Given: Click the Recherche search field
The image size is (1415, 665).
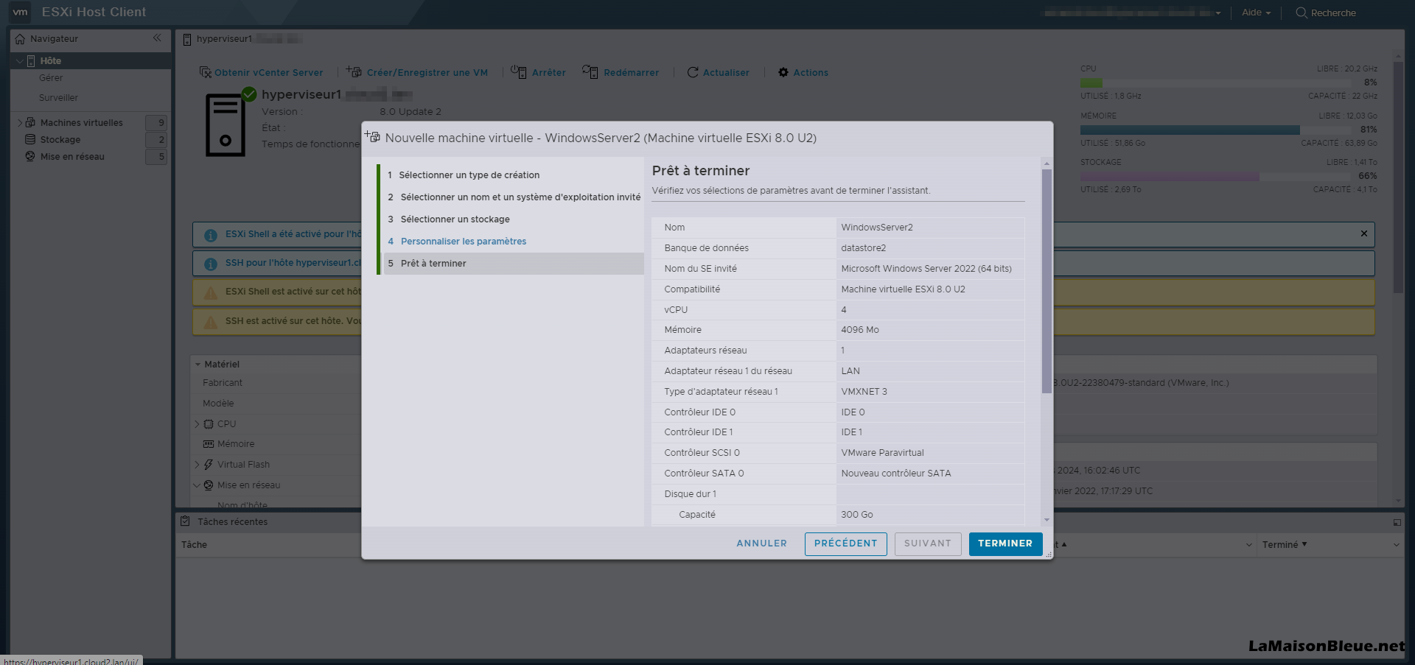Looking at the screenshot, I should (x=1333, y=13).
